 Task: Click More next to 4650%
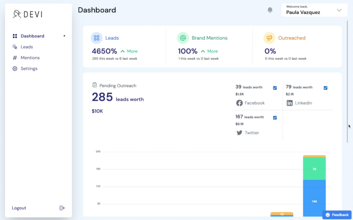point(132,51)
